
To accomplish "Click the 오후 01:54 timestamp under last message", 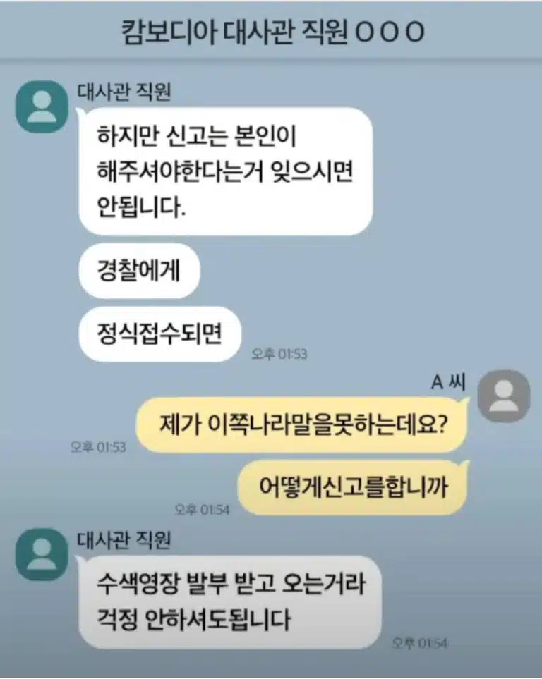I will point(419,643).
